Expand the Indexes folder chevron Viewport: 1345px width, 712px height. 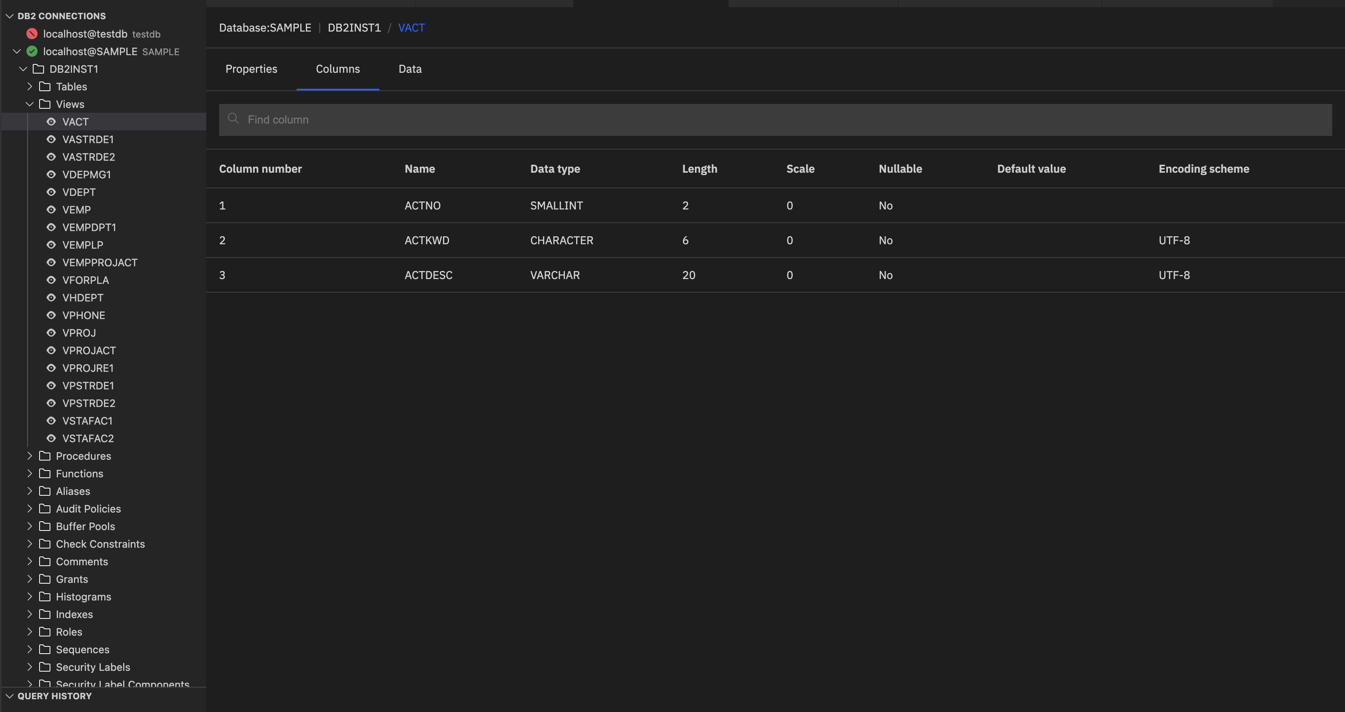point(30,614)
